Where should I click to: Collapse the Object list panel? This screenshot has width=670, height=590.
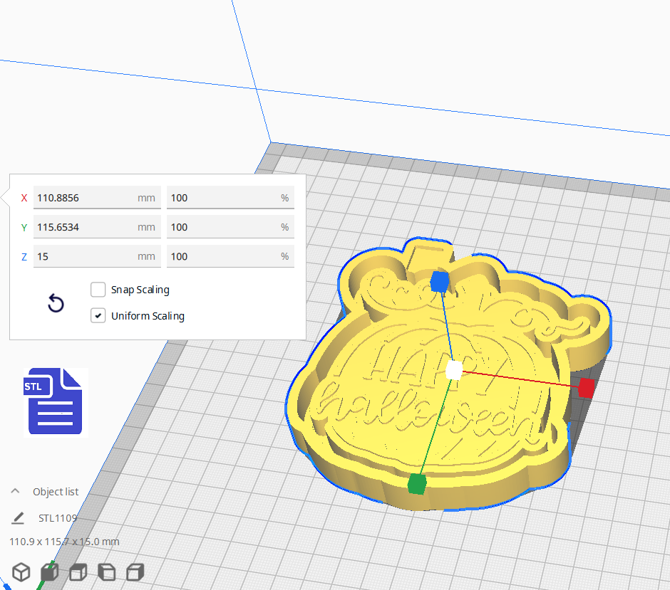[15, 492]
